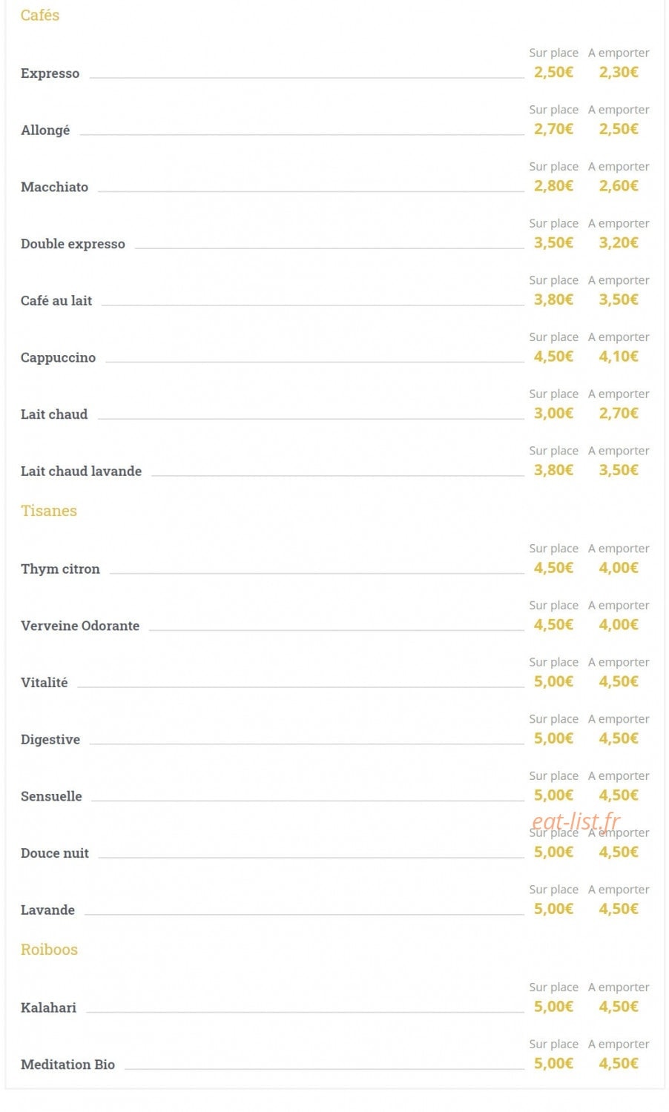Click the Roiboos section heading

pyautogui.click(x=49, y=950)
